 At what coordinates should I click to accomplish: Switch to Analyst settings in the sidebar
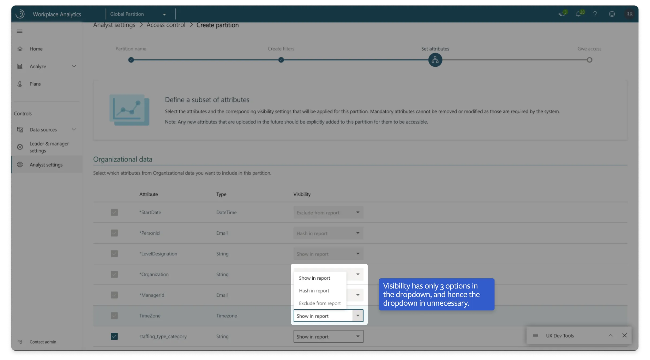coord(46,164)
